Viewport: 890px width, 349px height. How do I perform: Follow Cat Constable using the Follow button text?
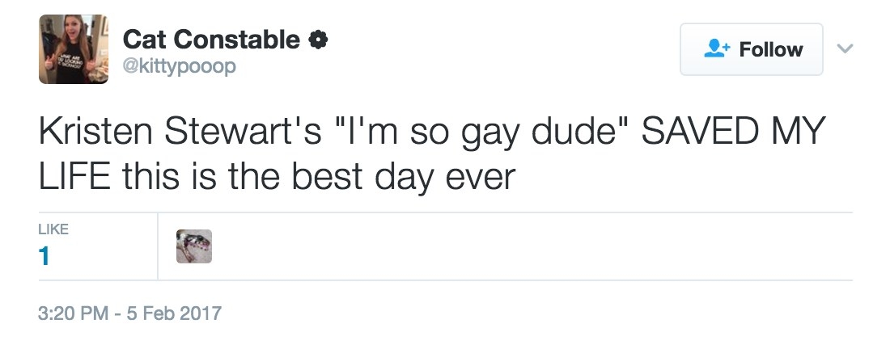[x=771, y=49]
